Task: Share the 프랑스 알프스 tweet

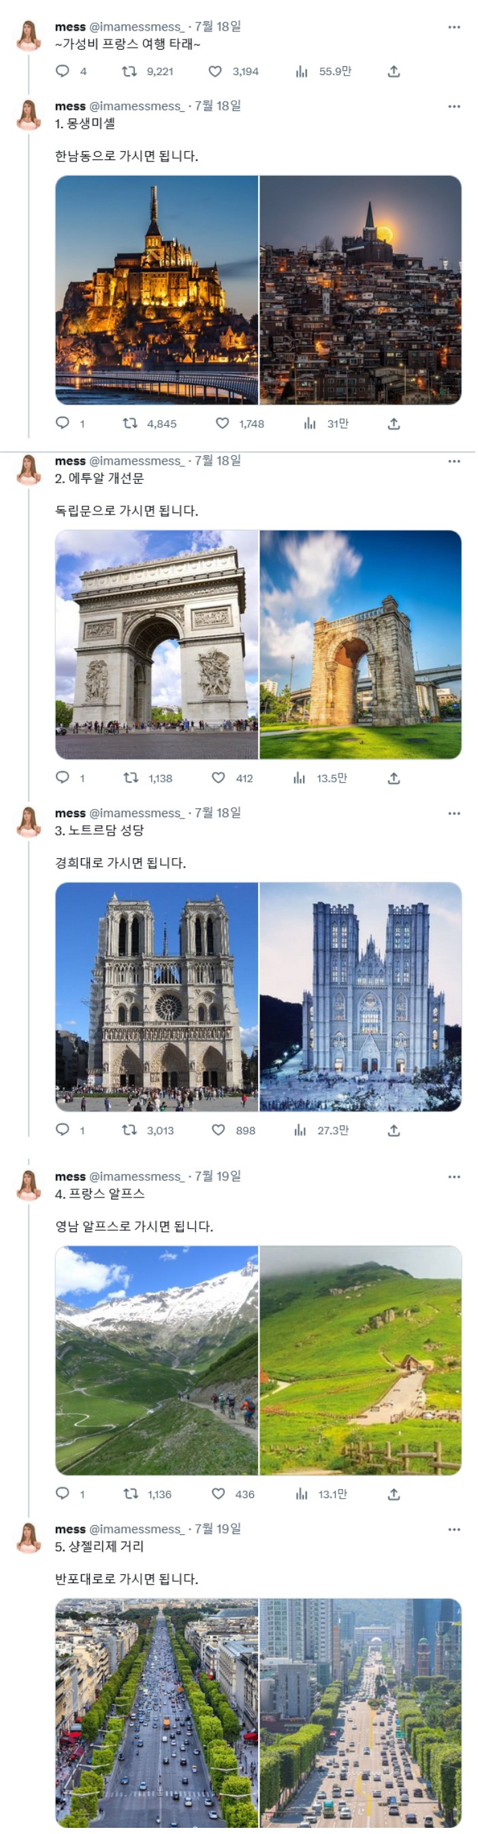Action: (x=394, y=1494)
